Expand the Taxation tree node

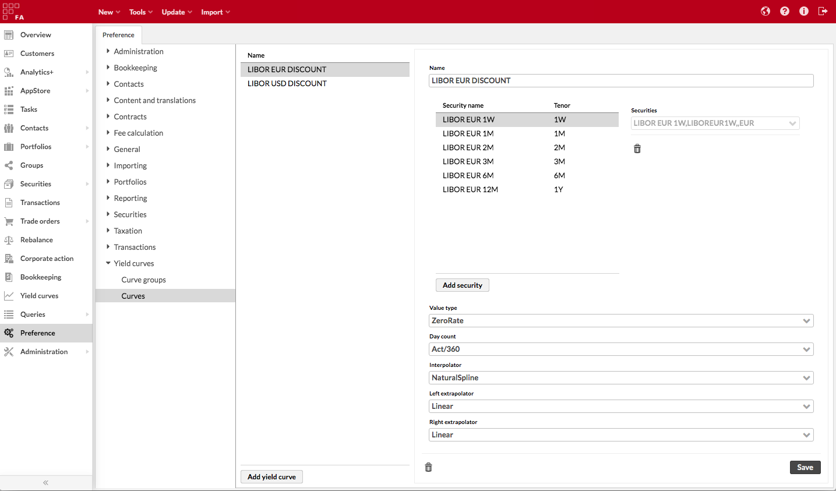tap(108, 231)
